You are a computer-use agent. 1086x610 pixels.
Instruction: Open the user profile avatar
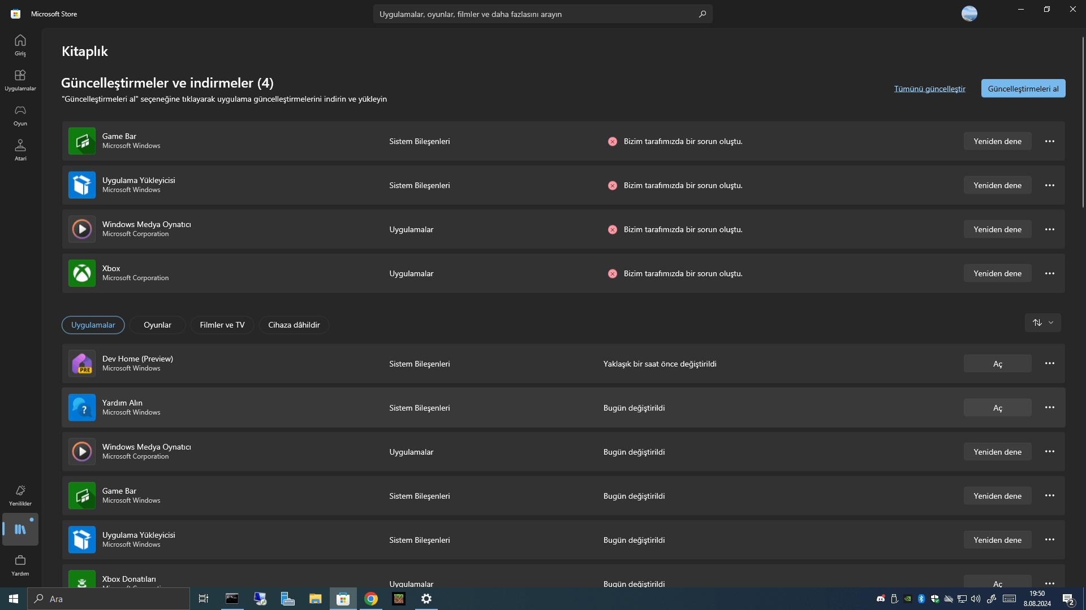click(969, 14)
